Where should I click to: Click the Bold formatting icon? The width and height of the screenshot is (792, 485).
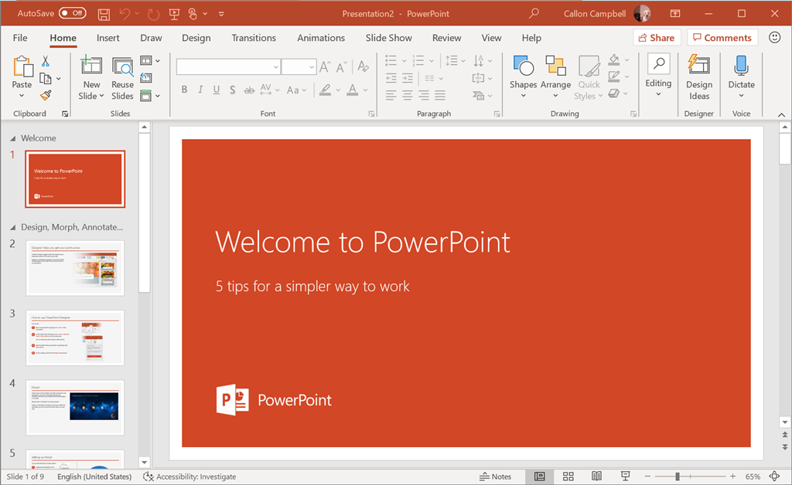[184, 90]
